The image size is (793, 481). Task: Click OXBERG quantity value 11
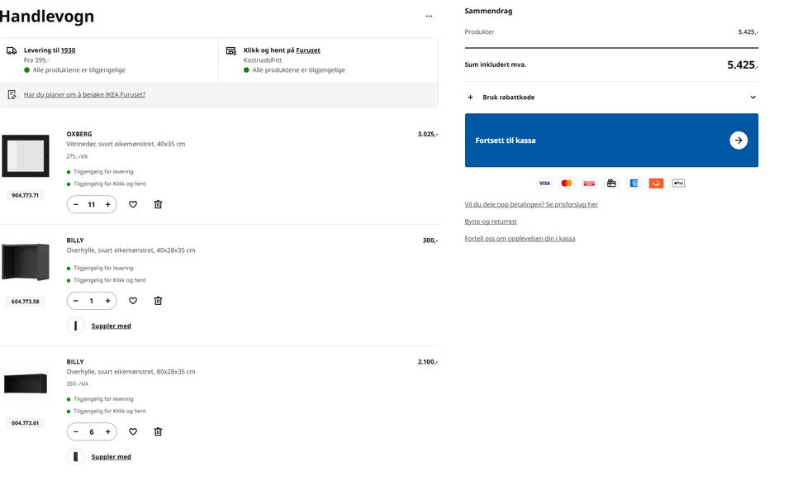(92, 204)
